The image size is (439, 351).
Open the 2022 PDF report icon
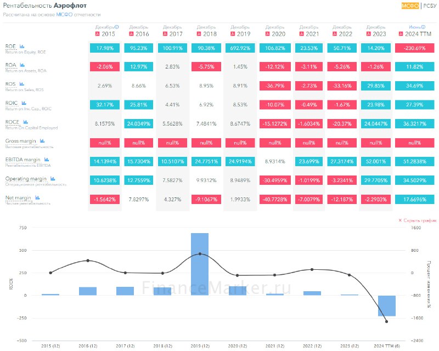pos(335,34)
